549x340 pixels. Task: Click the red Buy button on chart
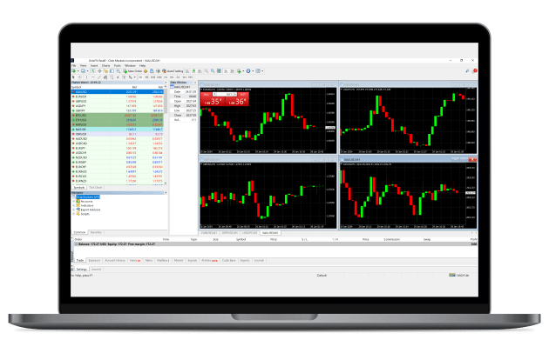pyautogui.click(x=242, y=94)
